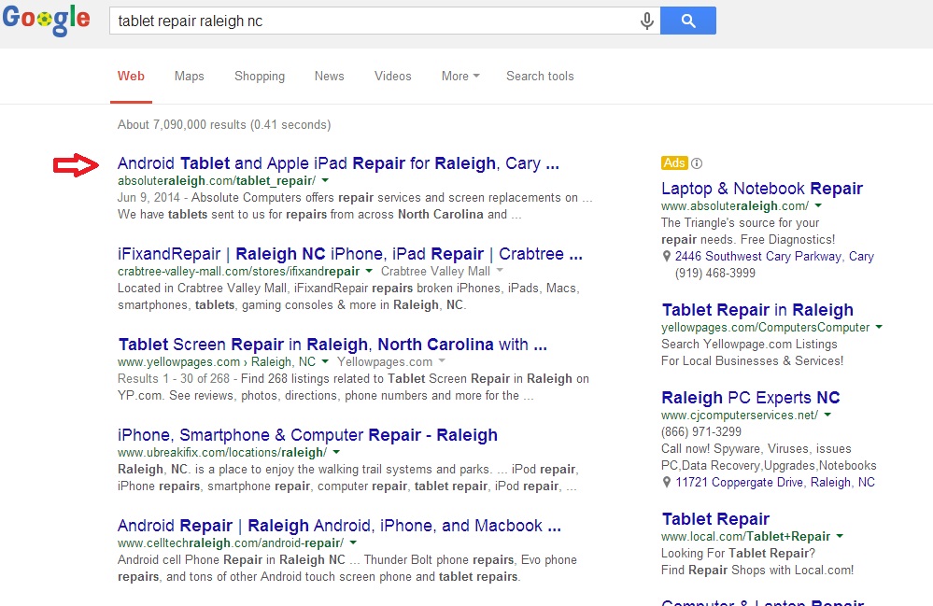Click the Google logo

tap(47, 20)
